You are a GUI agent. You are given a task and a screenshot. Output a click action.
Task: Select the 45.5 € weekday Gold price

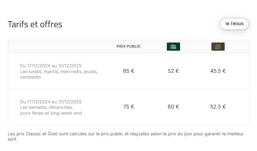(218, 71)
